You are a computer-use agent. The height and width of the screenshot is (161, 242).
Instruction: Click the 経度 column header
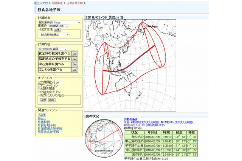[x=179, y=132]
